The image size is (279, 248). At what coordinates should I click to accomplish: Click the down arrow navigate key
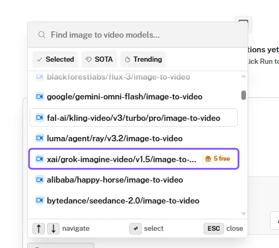coord(53,229)
